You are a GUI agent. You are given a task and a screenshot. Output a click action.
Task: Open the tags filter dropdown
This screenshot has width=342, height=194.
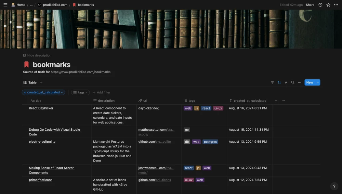click(x=80, y=92)
